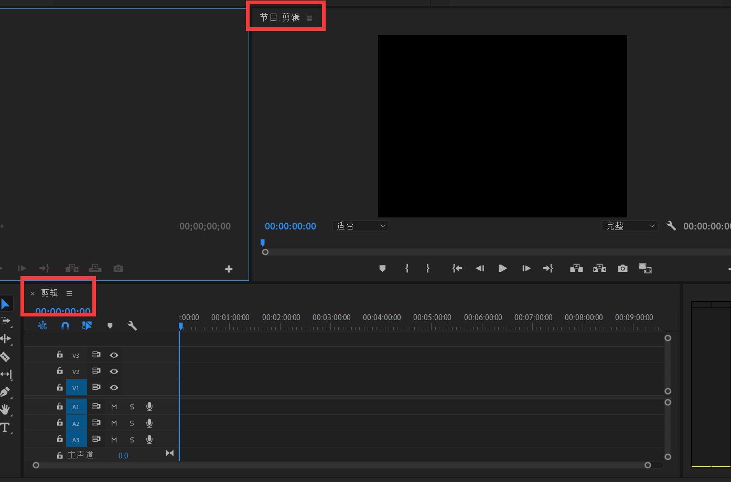Open the 剪辑 timeline panel menu icon
Image resolution: width=731 pixels, height=482 pixels.
(x=69, y=293)
